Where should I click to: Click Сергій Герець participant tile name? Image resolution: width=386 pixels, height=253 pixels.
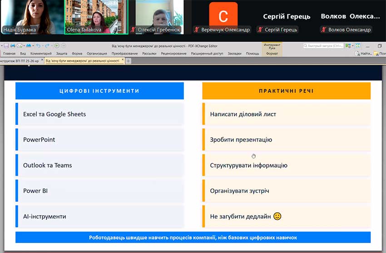(287, 16)
